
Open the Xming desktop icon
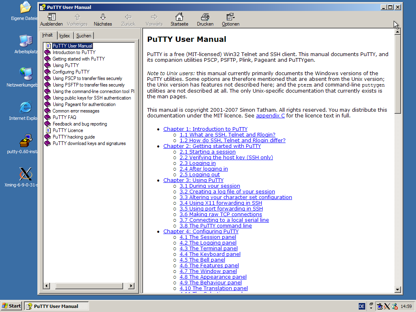pyautogui.click(x=26, y=174)
